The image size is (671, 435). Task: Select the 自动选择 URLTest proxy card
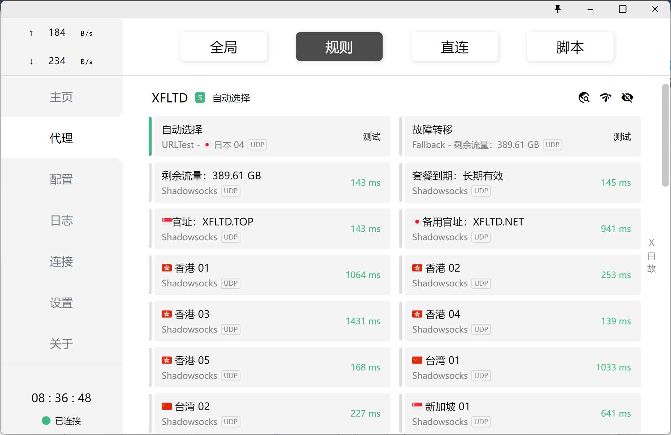coord(273,136)
